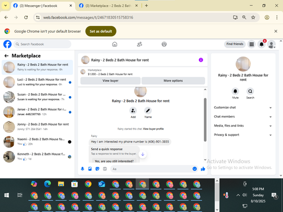Open the Chrome zoom magnifier icon
Screen dimensions: 283x212
[244, 18]
